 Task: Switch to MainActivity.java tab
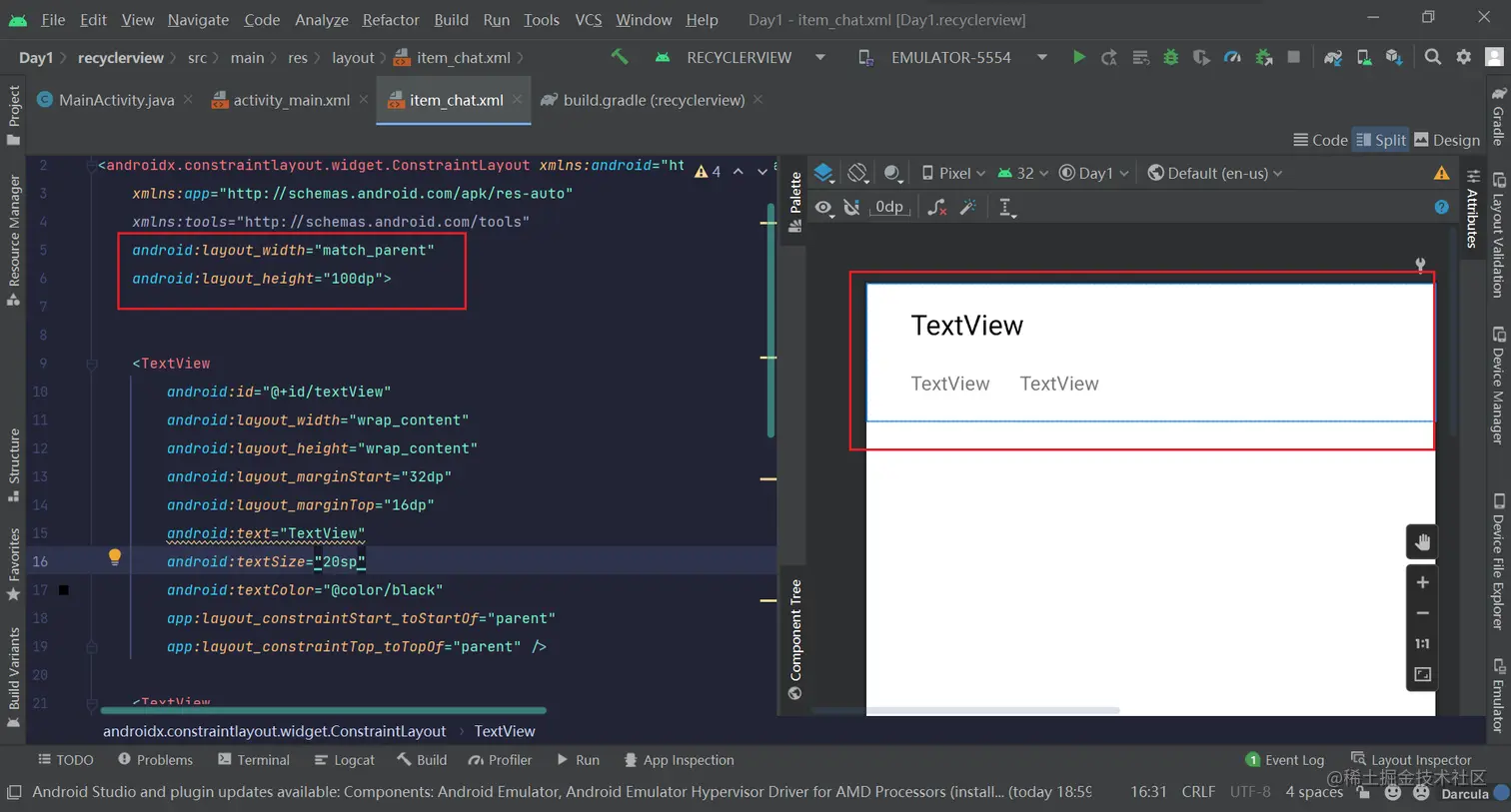(116, 100)
